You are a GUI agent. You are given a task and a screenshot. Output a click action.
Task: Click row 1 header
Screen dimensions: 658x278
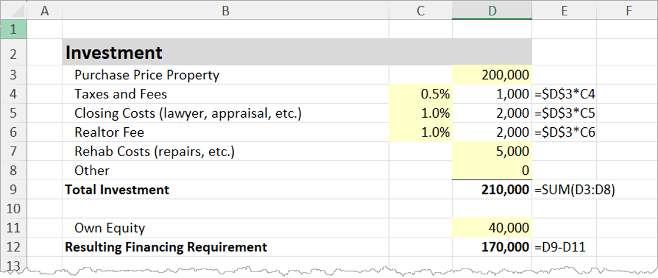point(14,29)
